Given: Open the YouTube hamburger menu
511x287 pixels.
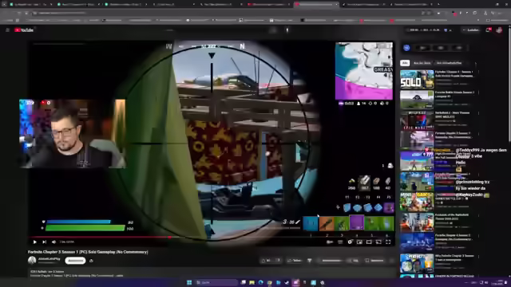Looking at the screenshot, I should [x=7, y=30].
